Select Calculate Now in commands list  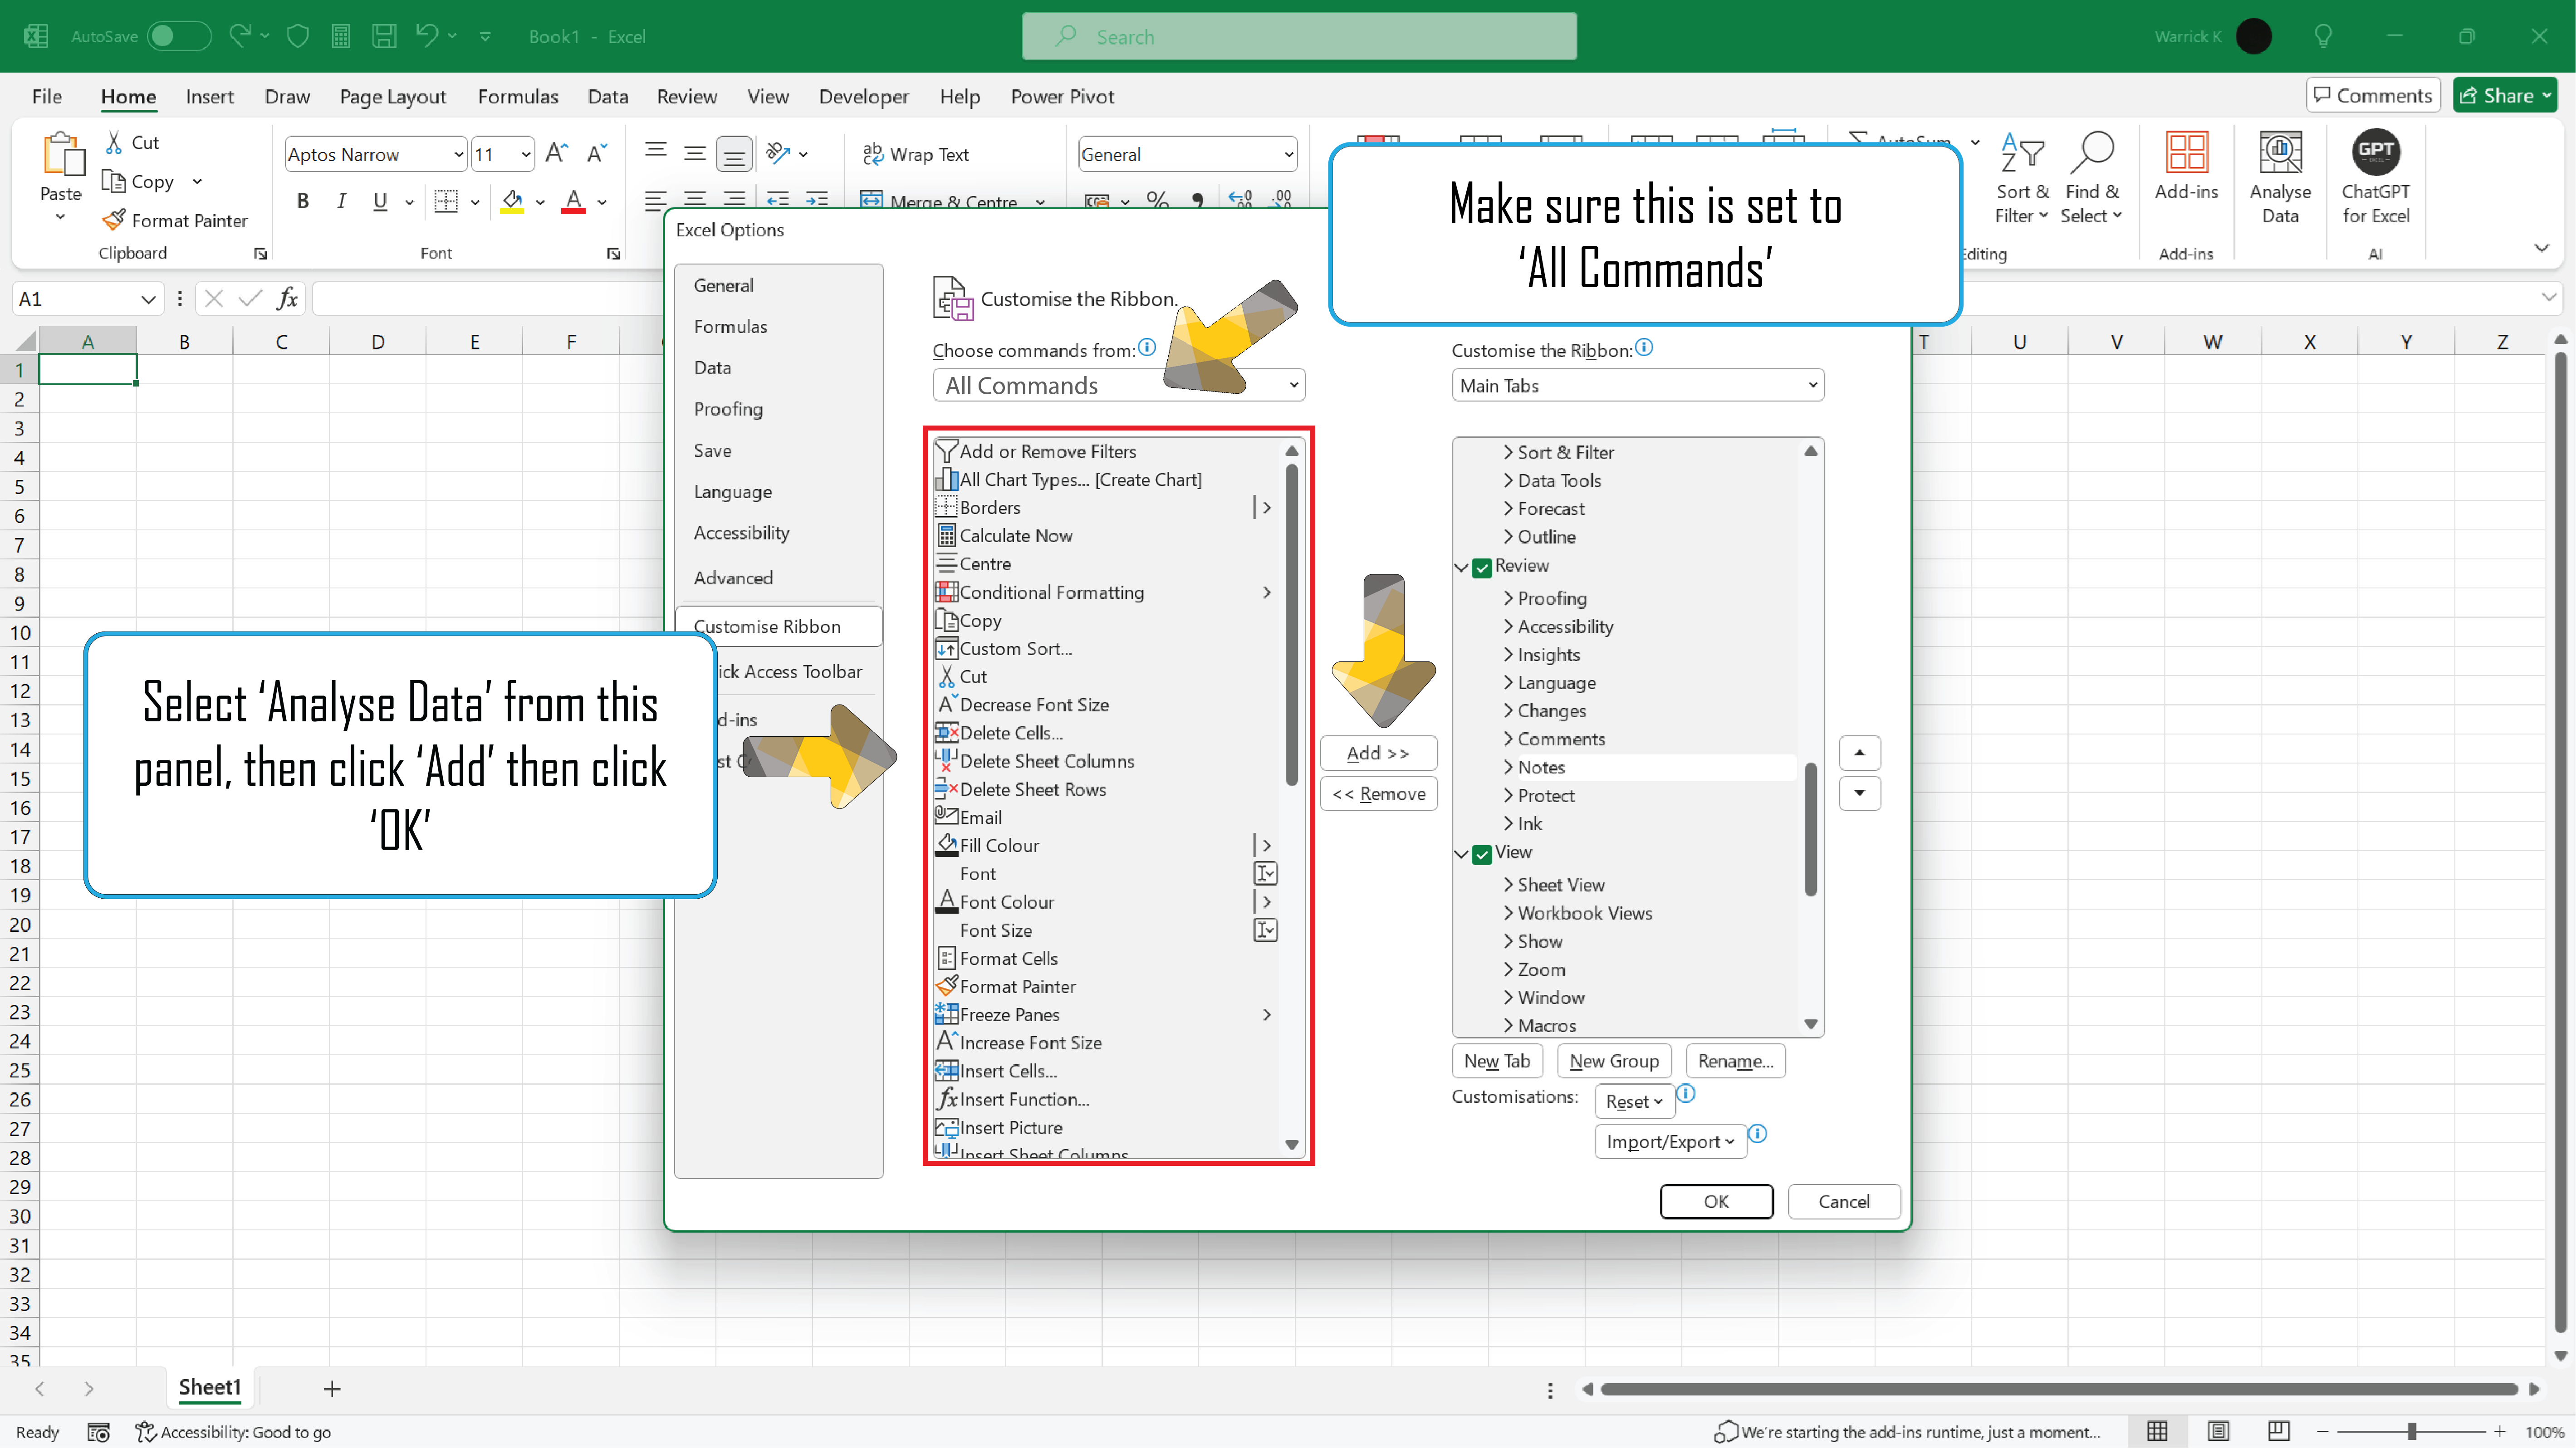tap(1105, 535)
